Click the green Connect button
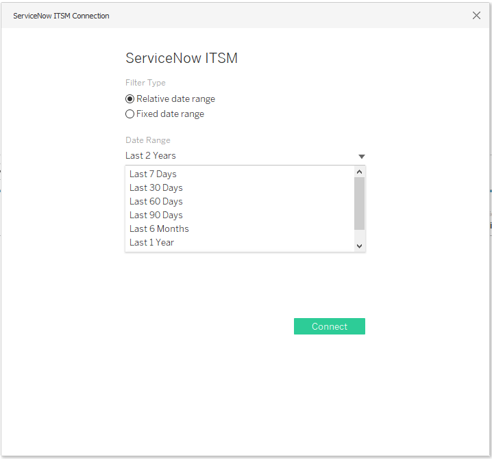Image resolution: width=492 pixels, height=459 pixels. pyautogui.click(x=330, y=326)
